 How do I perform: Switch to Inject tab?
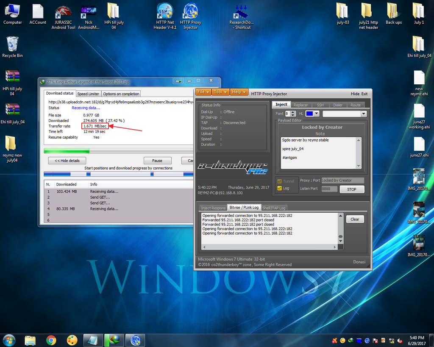tap(281, 104)
